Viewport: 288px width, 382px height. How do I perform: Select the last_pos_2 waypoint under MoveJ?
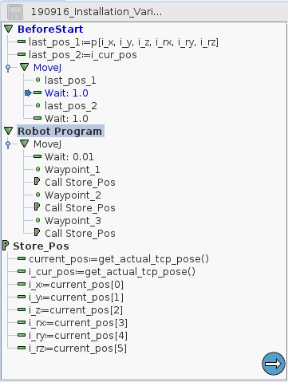(71, 106)
